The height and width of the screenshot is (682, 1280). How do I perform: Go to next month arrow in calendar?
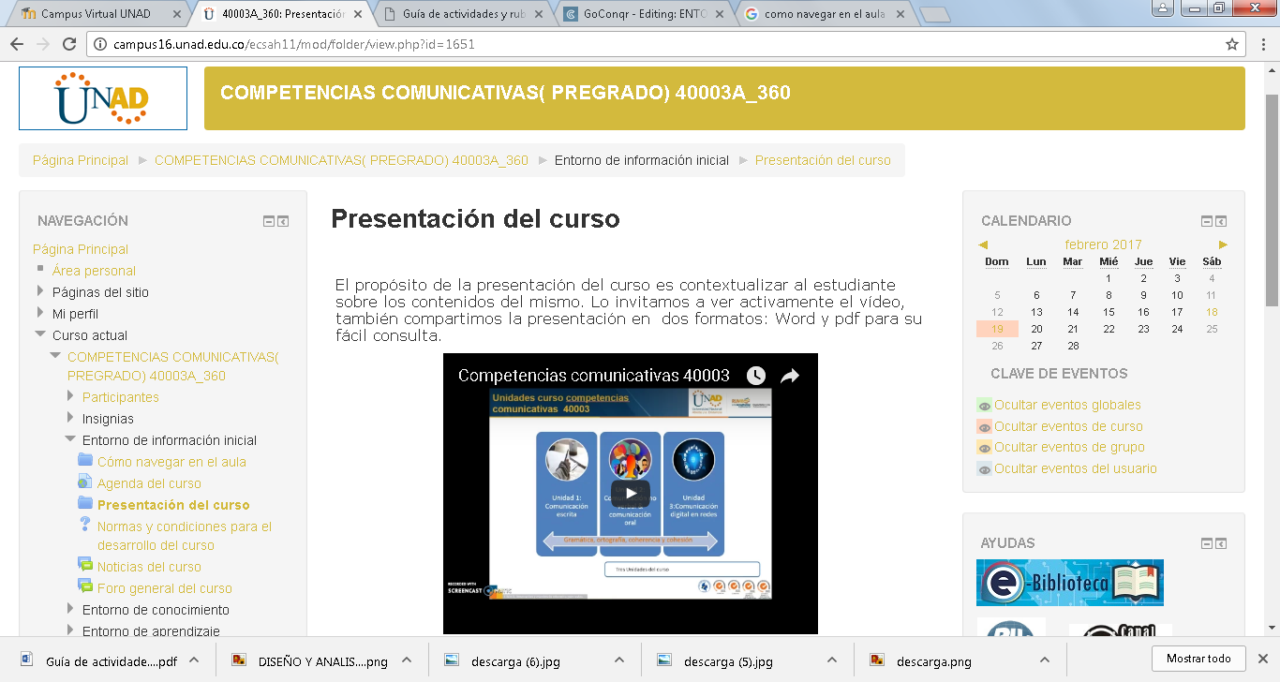coord(1223,245)
